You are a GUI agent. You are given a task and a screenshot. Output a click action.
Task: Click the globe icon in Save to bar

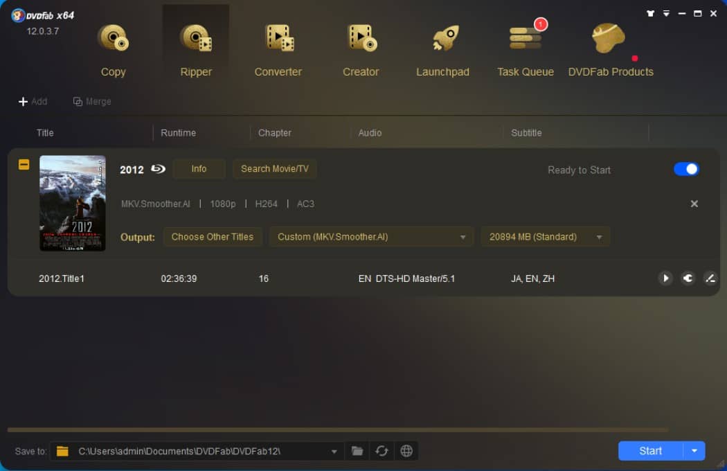pyautogui.click(x=406, y=451)
